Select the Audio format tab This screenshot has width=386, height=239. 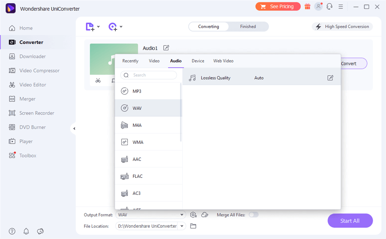point(176,61)
